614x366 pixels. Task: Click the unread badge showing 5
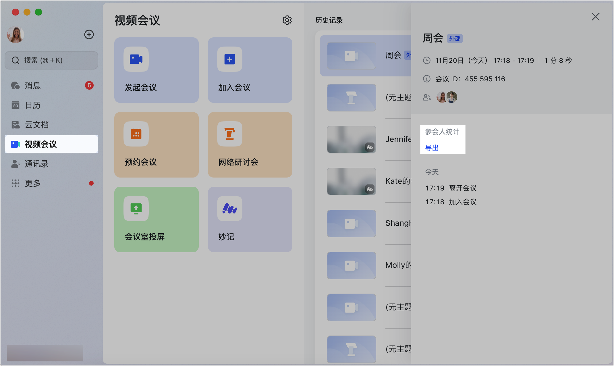(89, 85)
